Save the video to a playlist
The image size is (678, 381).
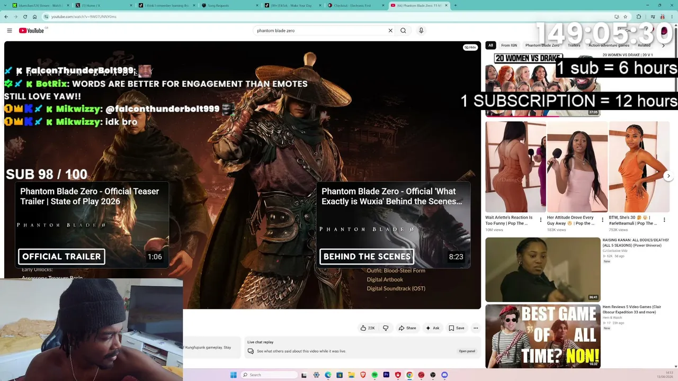(457, 328)
